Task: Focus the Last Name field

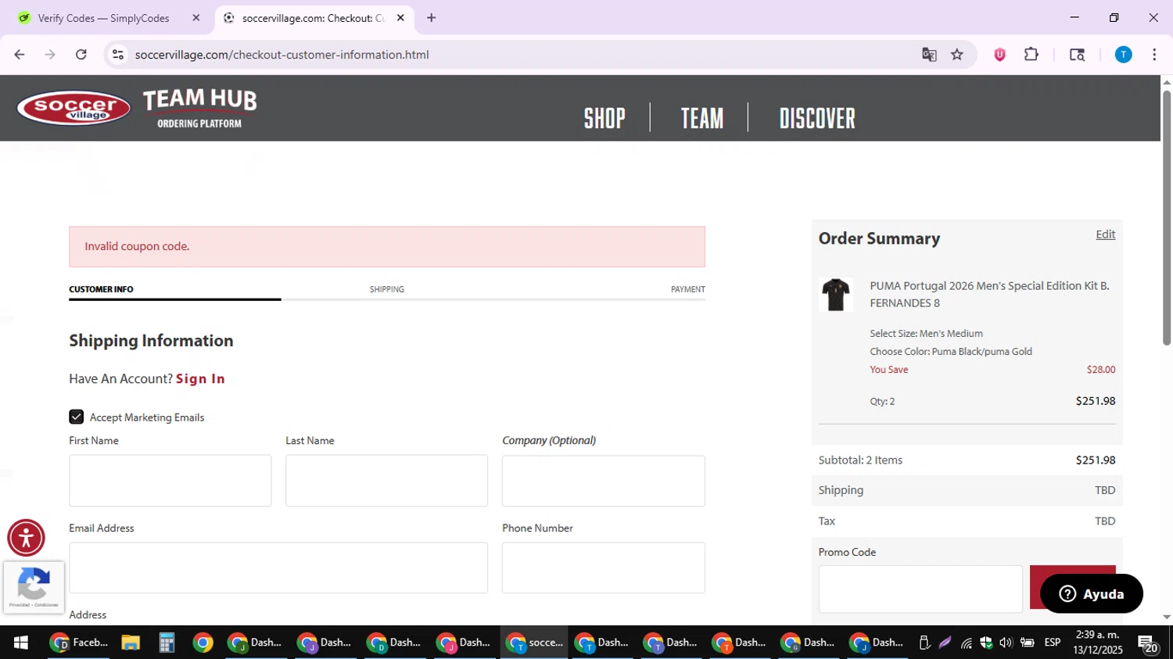Action: (x=386, y=481)
